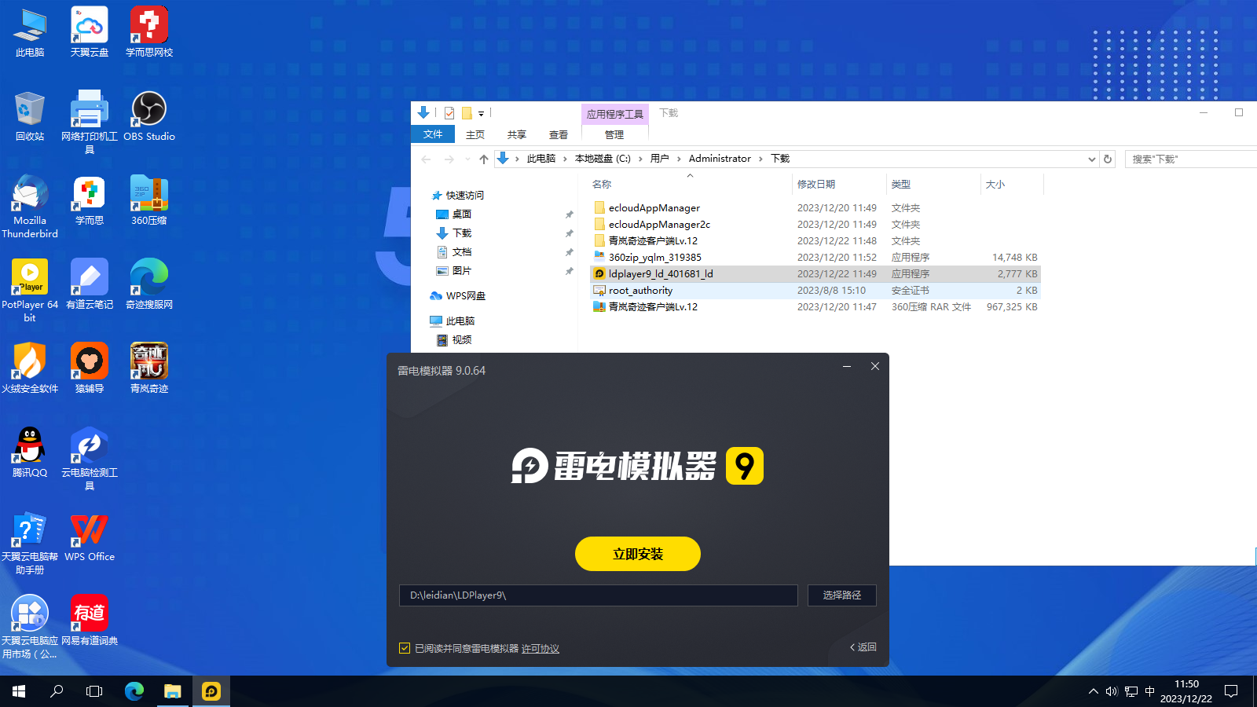The width and height of the screenshot is (1257, 707).
Task: Select the ecloudAppManager2c folder
Action: tap(660, 225)
